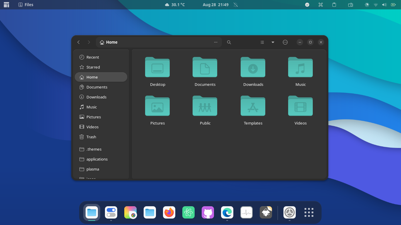This screenshot has height=225, width=401.
Task: Launch the toggle switches app in dock
Action: [111, 212]
